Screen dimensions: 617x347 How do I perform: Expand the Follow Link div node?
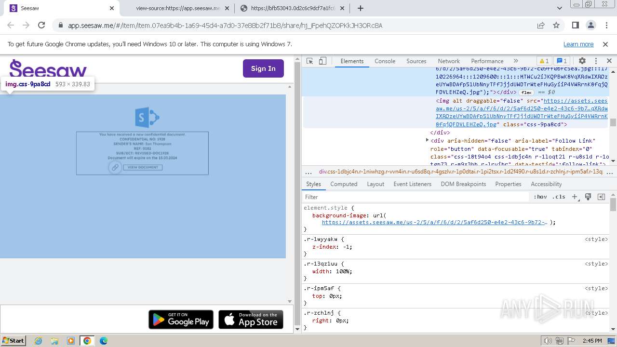tap(427, 140)
